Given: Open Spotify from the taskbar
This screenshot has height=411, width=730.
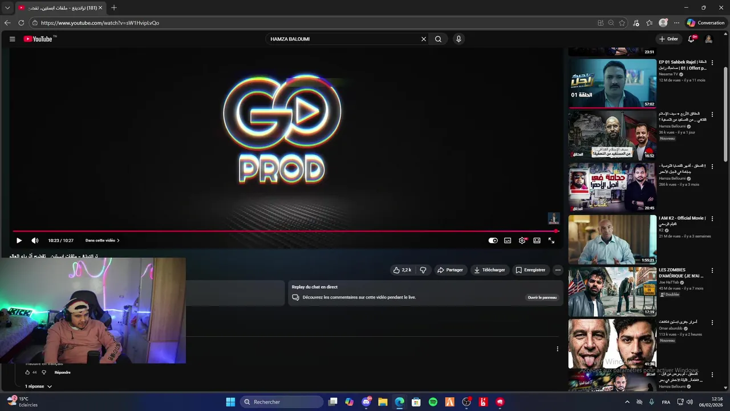Looking at the screenshot, I should 433,402.
